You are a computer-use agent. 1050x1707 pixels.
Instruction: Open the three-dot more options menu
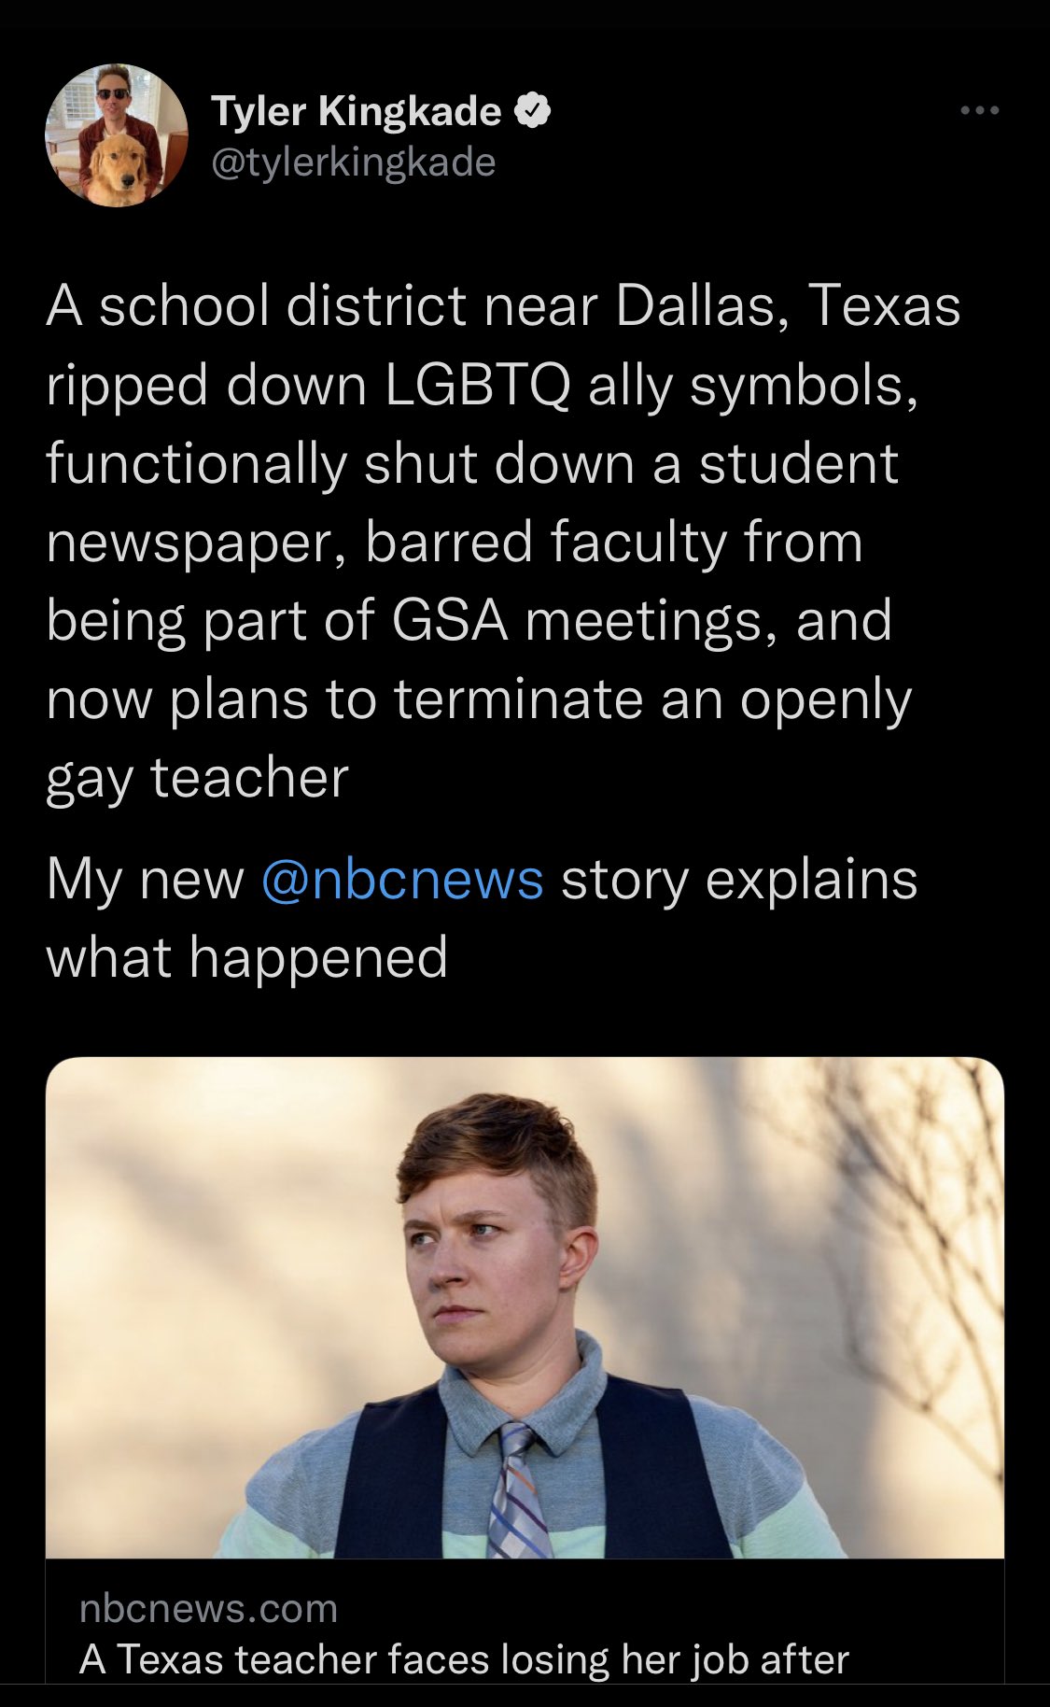980,111
